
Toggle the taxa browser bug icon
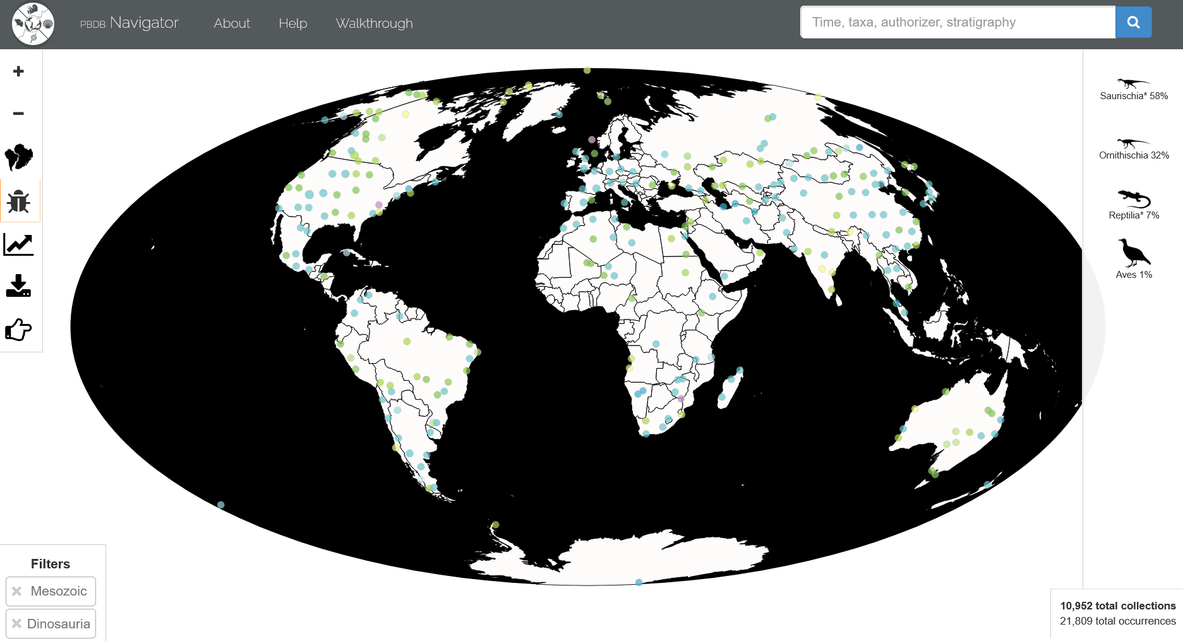pos(18,201)
